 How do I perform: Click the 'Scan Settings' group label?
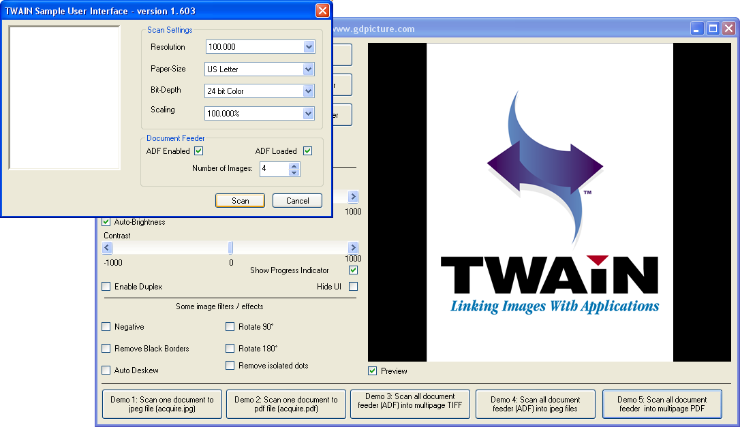point(170,30)
